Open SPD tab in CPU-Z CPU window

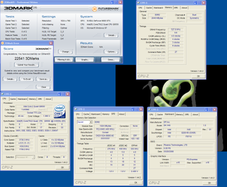pyautogui.click(x=40, y=99)
